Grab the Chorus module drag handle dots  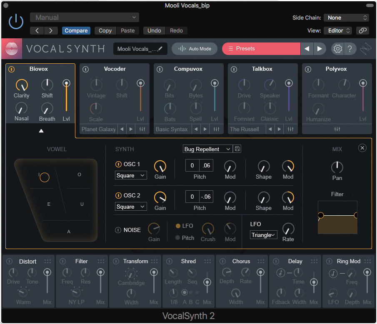[x=261, y=261]
